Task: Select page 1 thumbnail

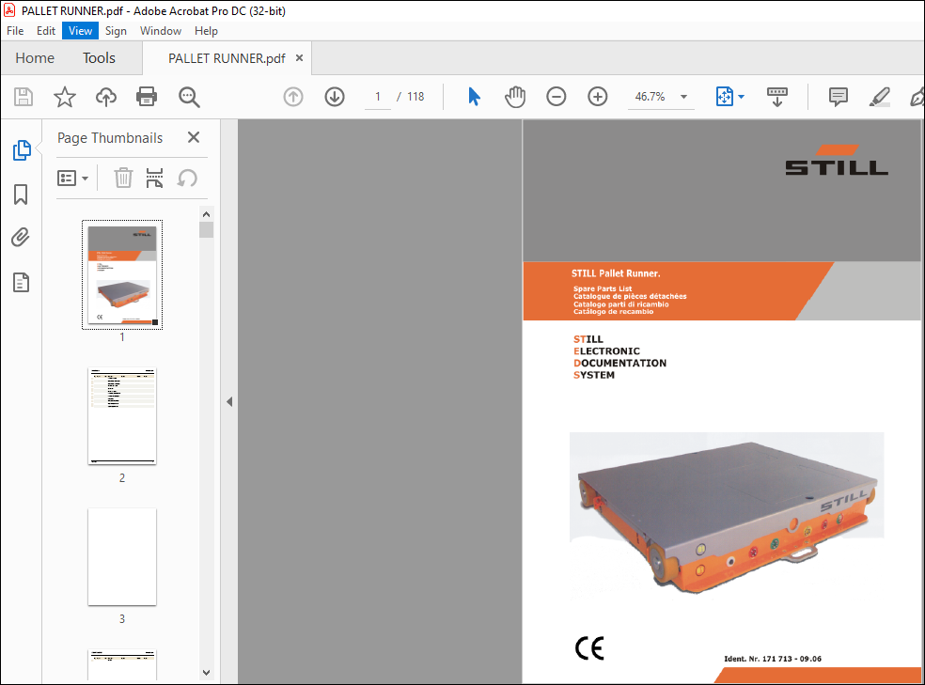Action: 122,274
